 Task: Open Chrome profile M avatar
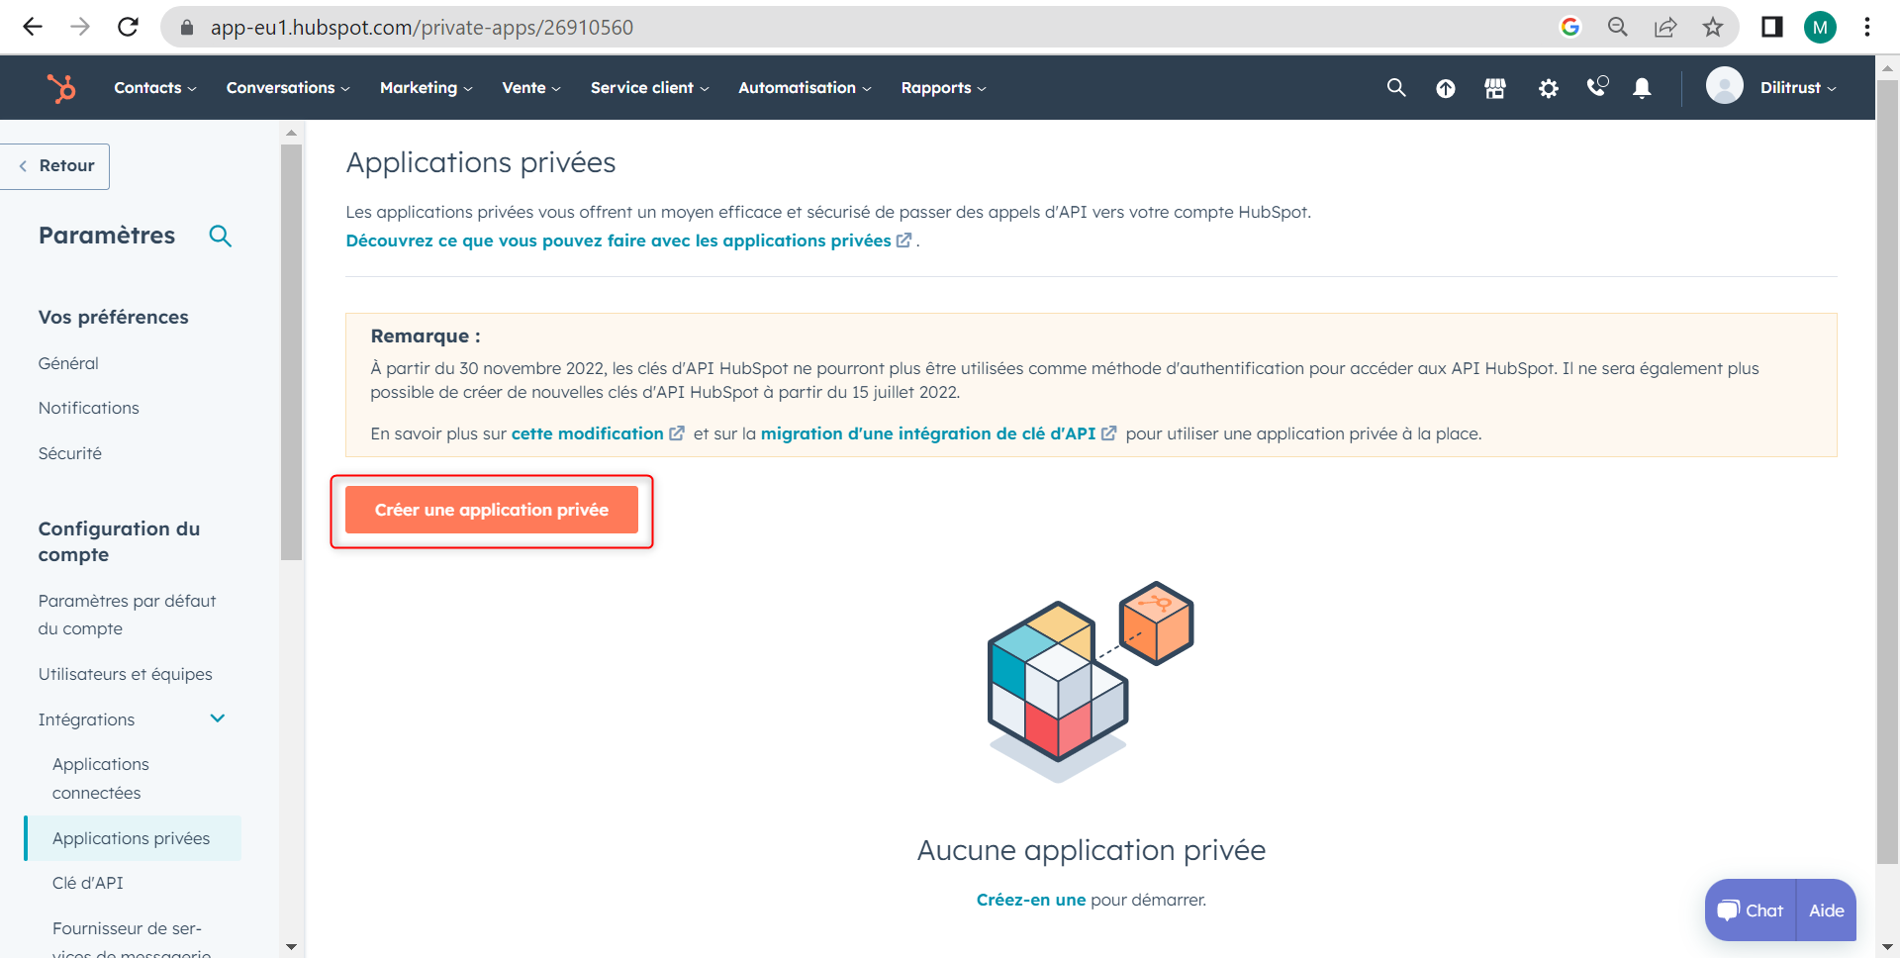[1820, 27]
